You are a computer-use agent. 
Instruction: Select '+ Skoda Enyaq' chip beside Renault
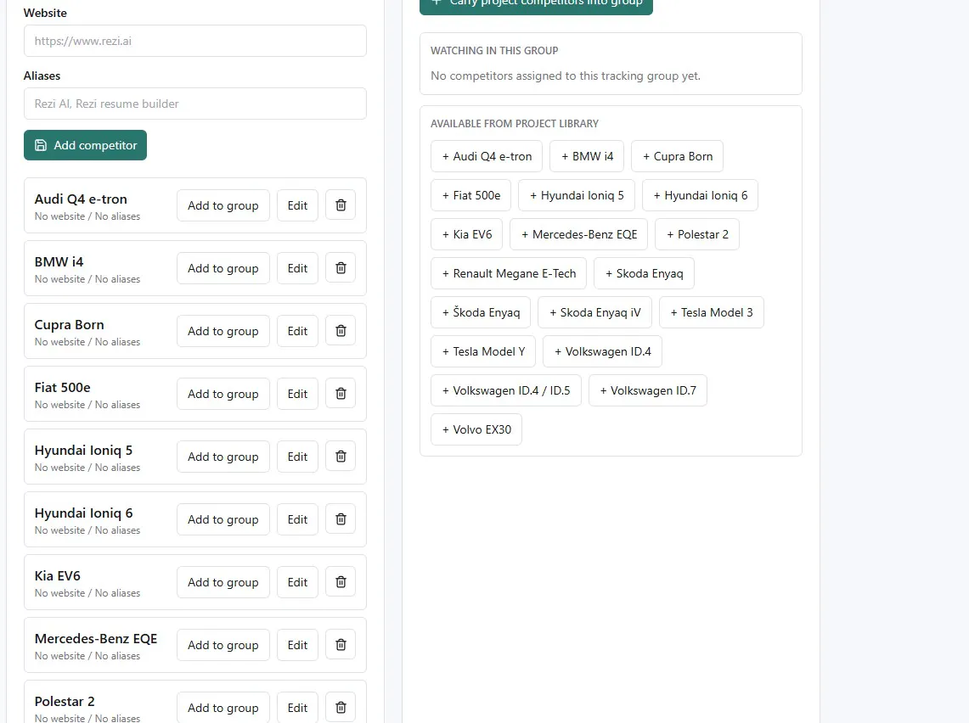pos(644,273)
